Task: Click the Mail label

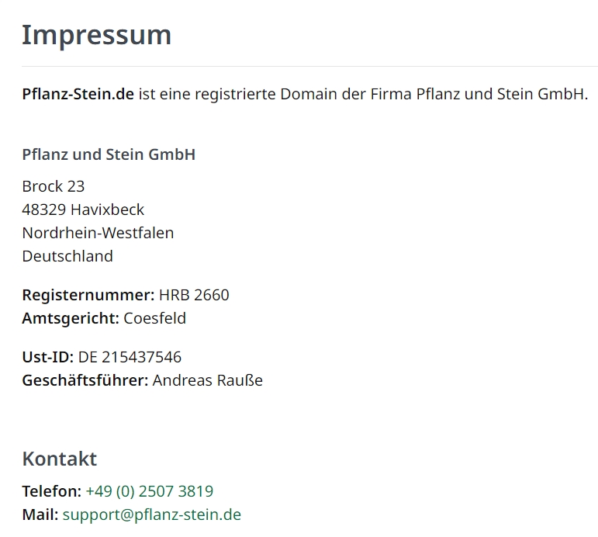Action: pos(40,514)
